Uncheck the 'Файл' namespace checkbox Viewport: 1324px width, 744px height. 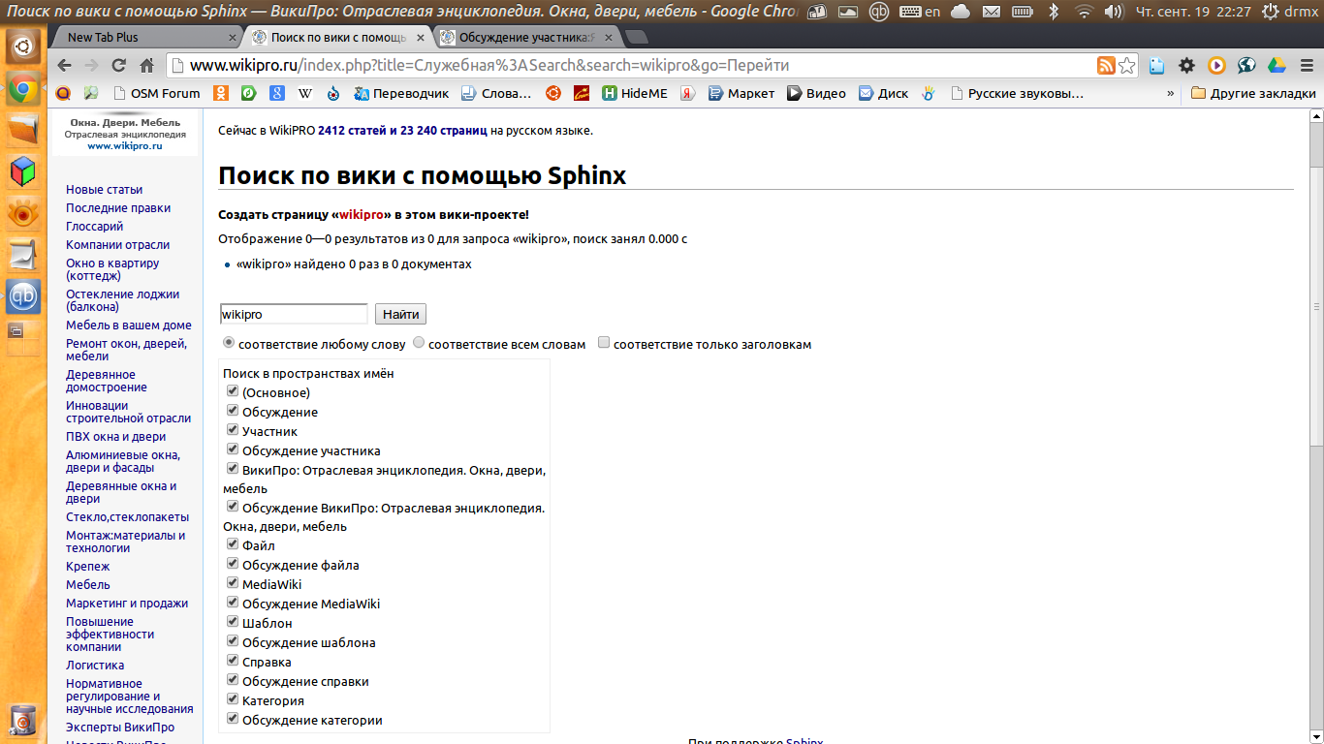(x=233, y=544)
